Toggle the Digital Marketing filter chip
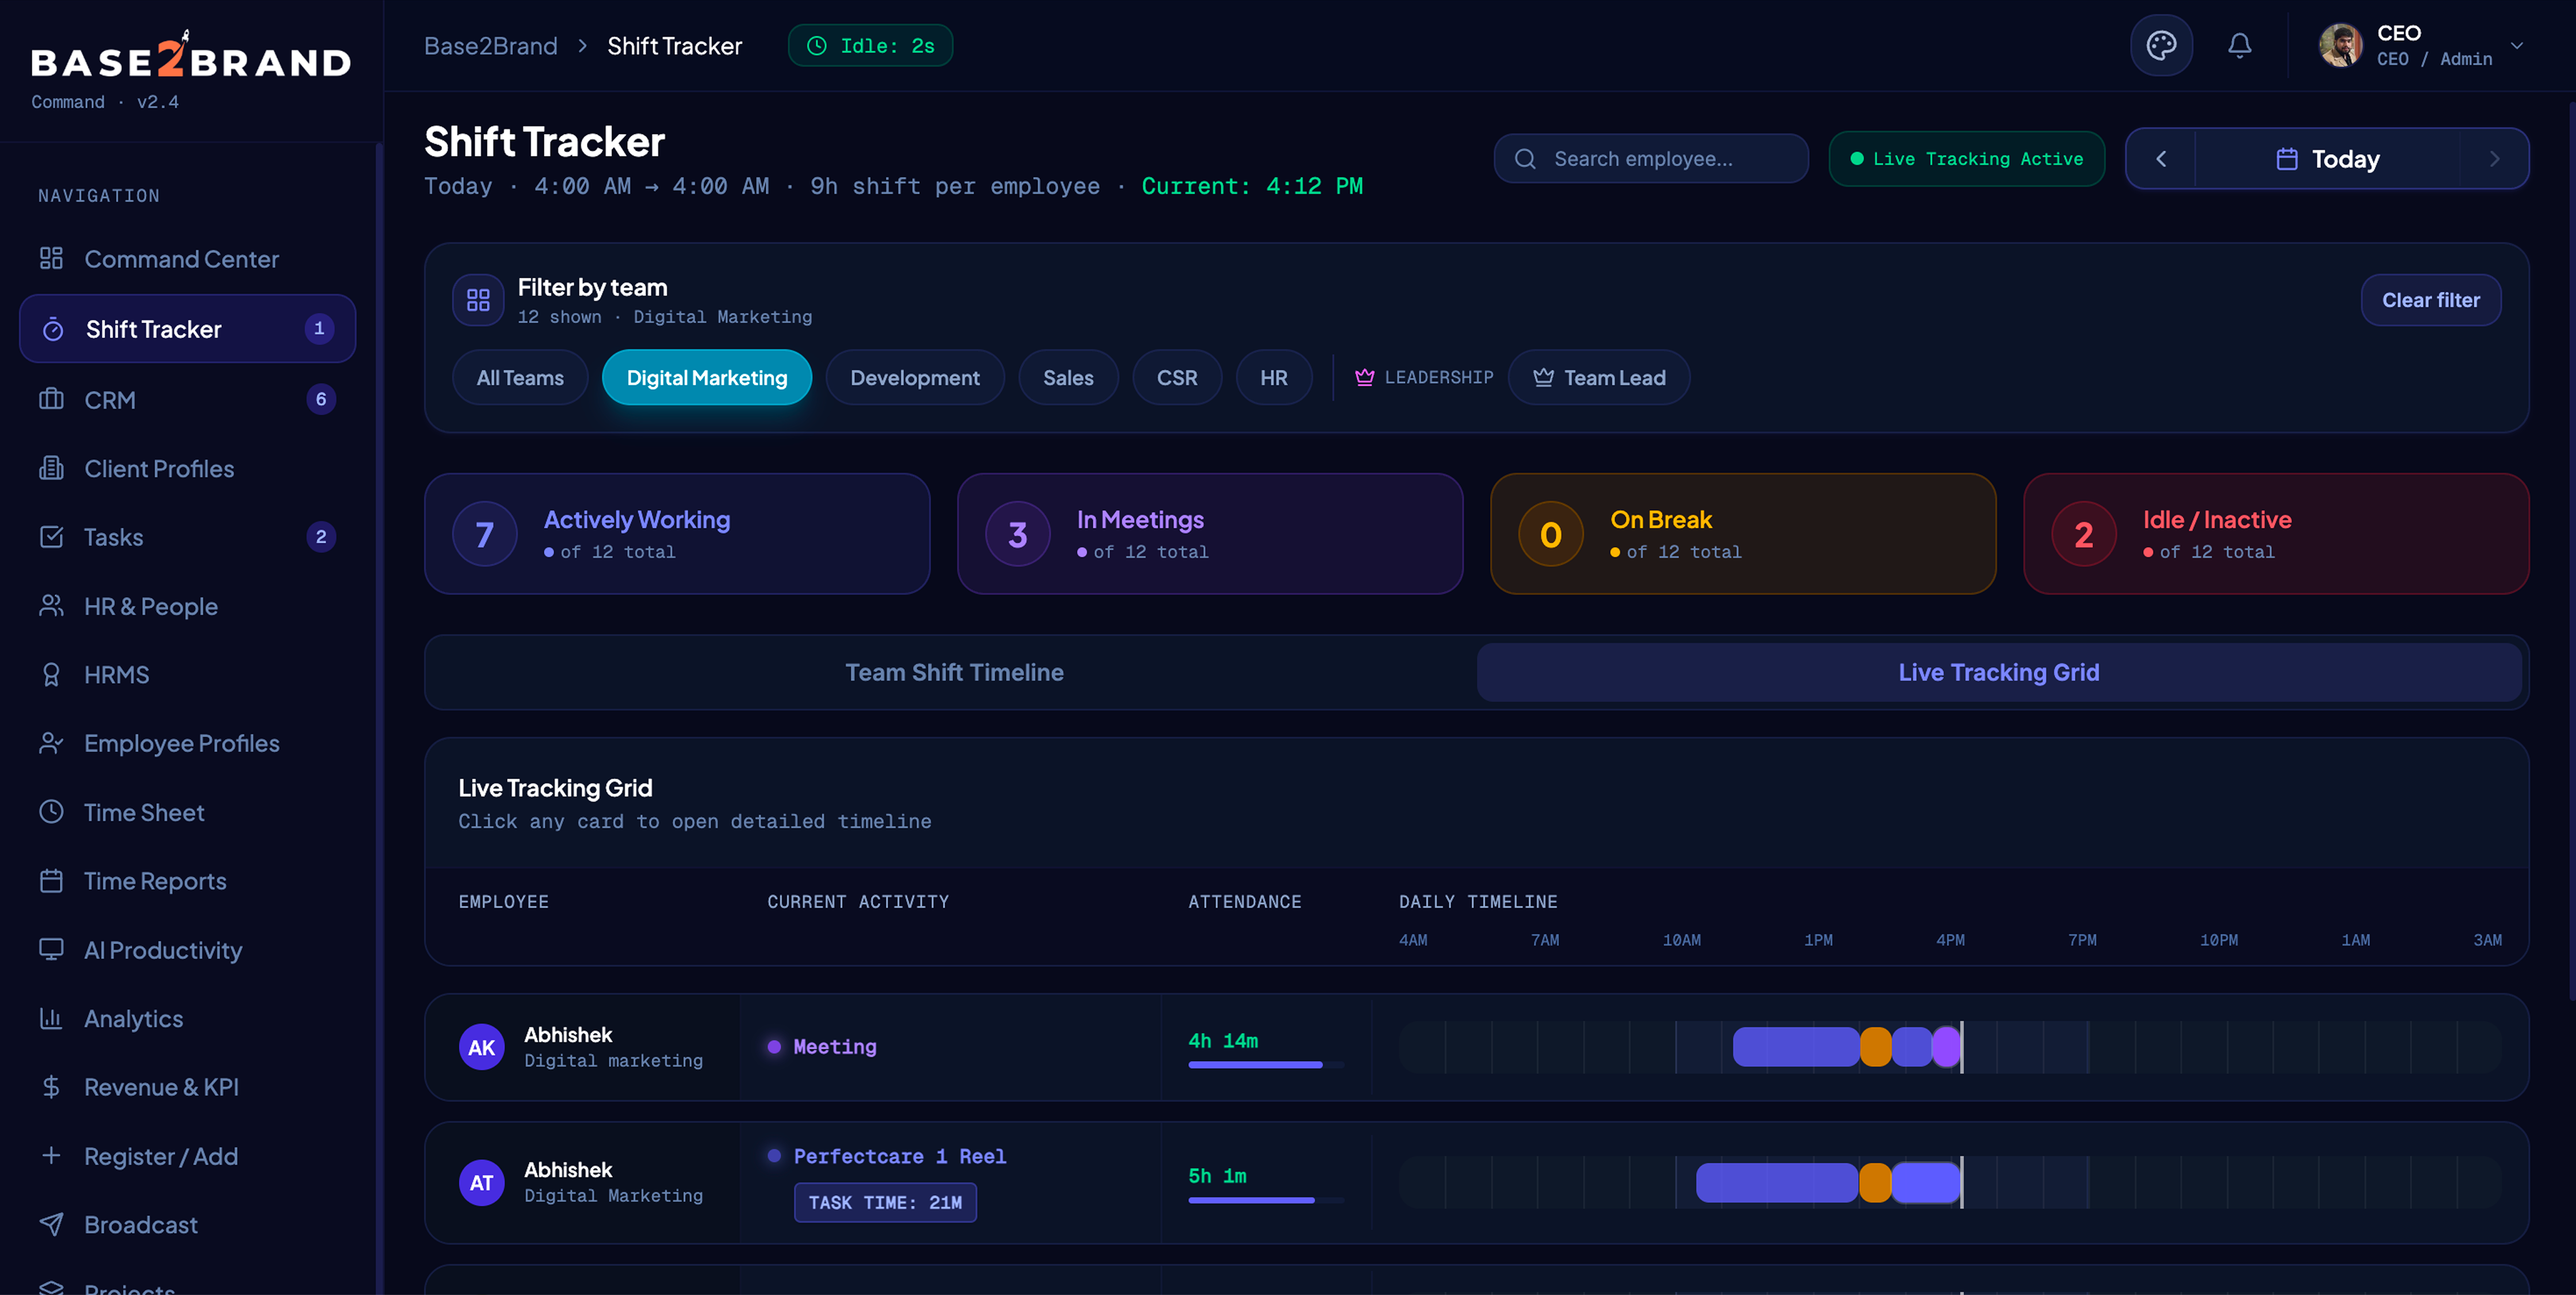The image size is (2576, 1295). click(707, 378)
